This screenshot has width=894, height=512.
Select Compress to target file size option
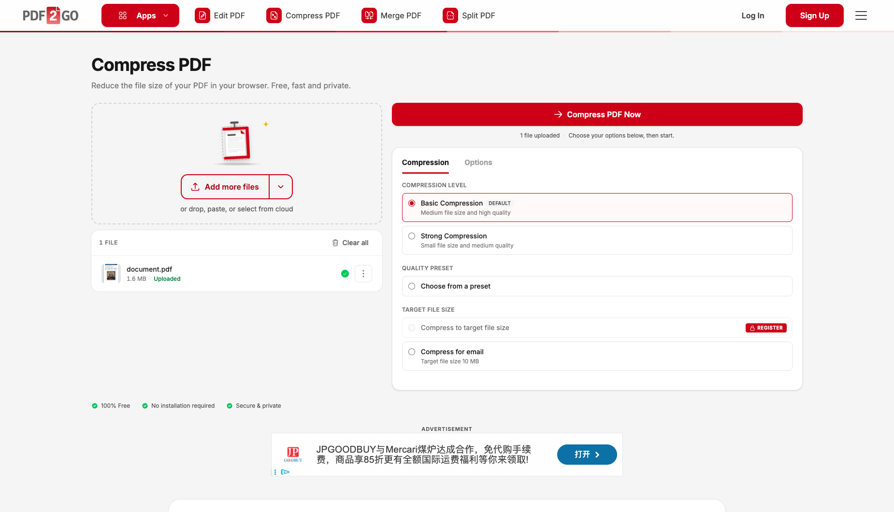[x=597, y=328]
